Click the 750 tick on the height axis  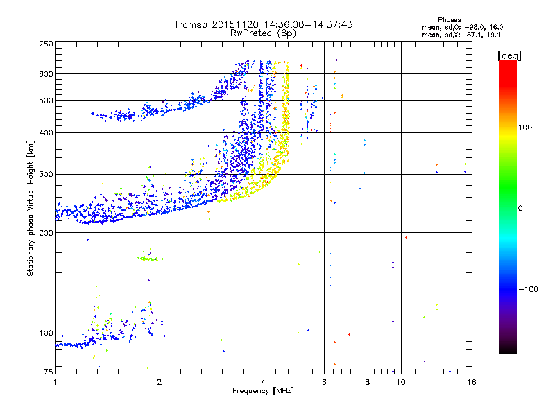click(46, 44)
